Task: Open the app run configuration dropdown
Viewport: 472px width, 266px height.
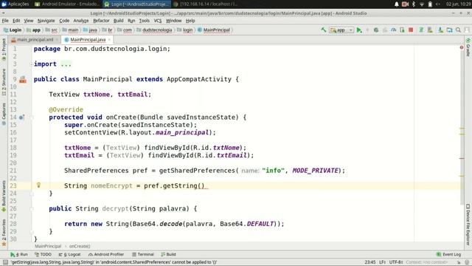Action: pyautogui.click(x=341, y=30)
